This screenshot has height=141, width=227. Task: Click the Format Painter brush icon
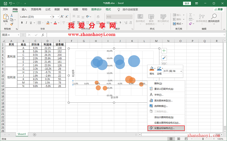click(12, 24)
